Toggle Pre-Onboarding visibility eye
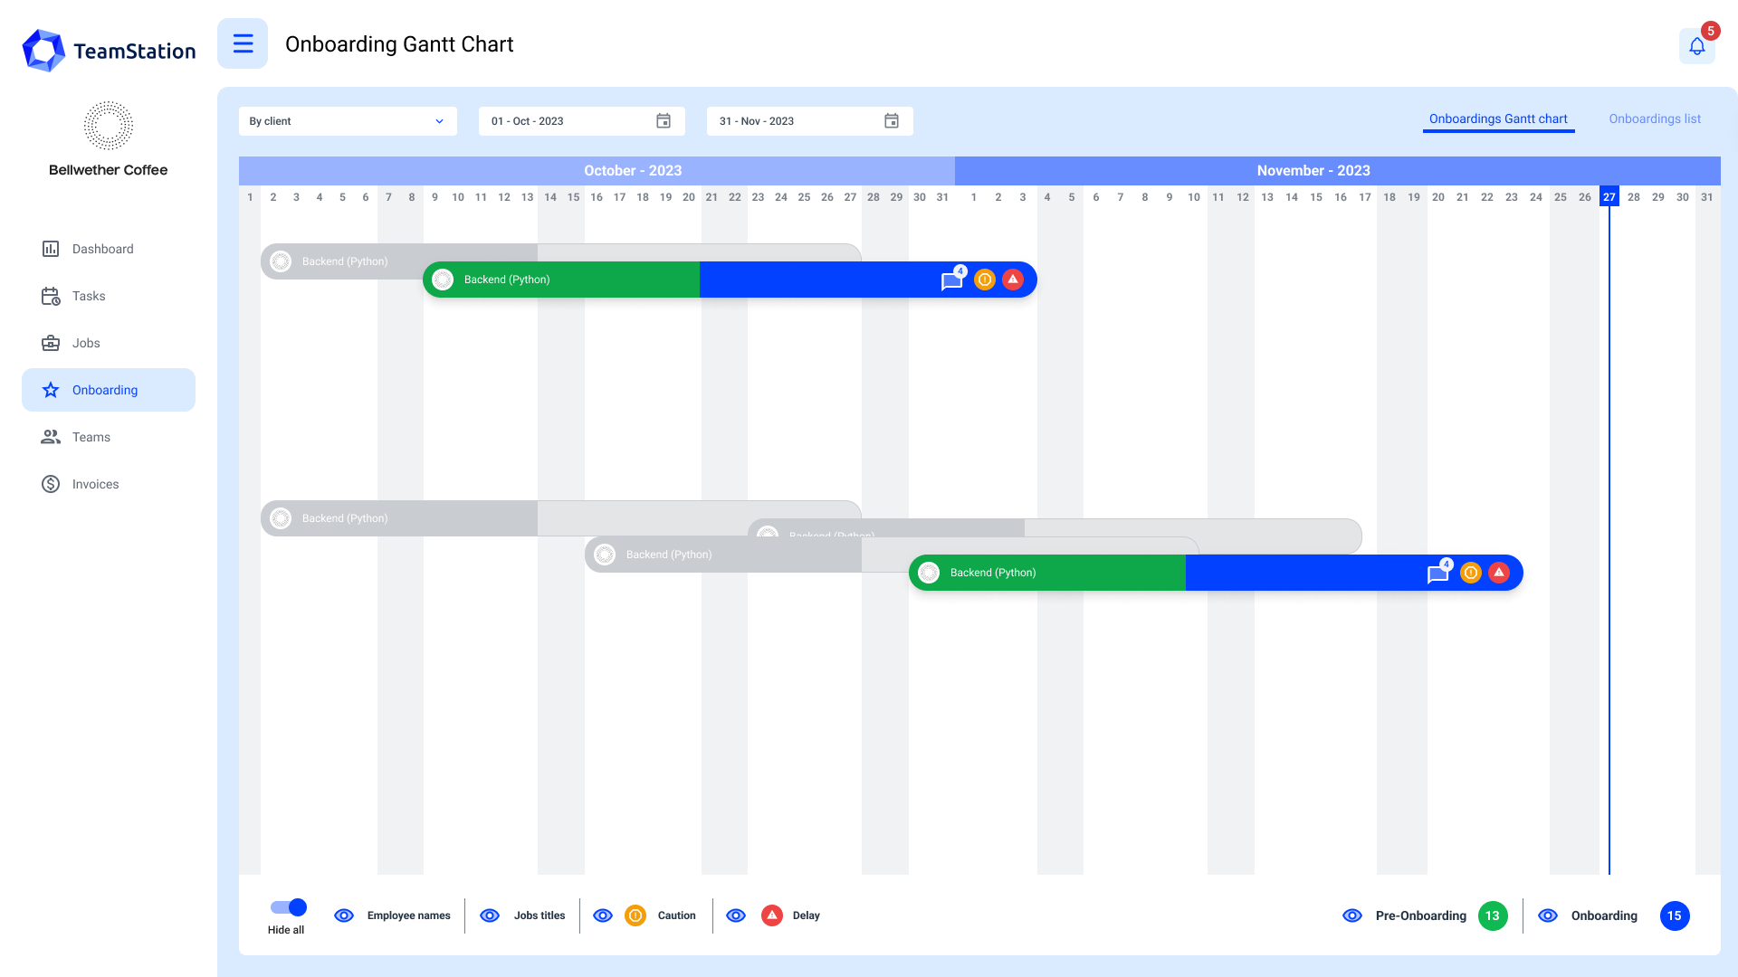This screenshot has width=1738, height=977. (x=1352, y=915)
